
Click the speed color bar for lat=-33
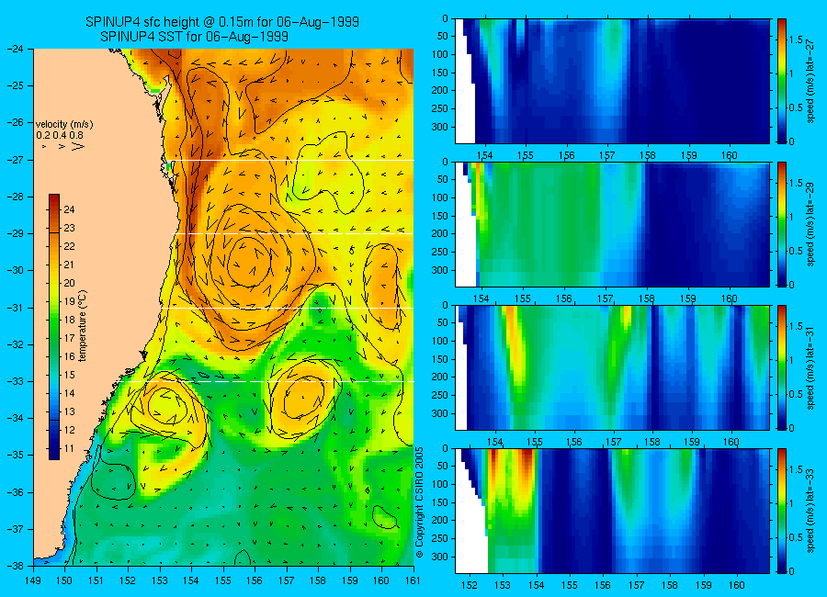click(x=782, y=511)
